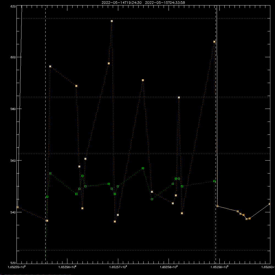Viewport: 275px width, 275px height.
Task: Pick the rightmost orange marker at plot edge
Action: point(269,204)
